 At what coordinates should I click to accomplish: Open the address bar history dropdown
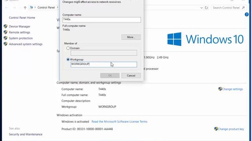click(201, 8)
